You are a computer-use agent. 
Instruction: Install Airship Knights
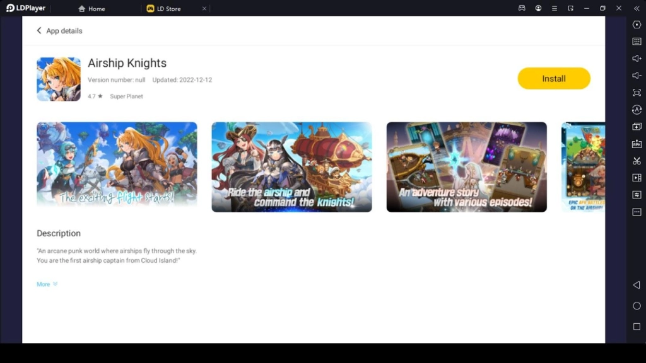(554, 79)
